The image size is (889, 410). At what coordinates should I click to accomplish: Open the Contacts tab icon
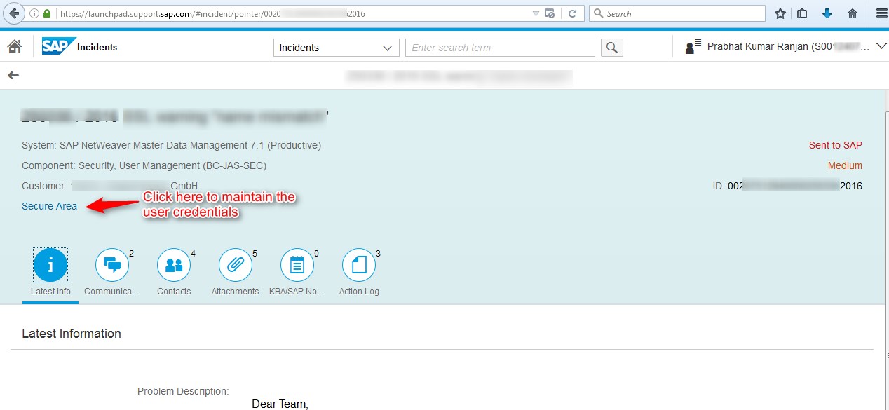(x=174, y=266)
